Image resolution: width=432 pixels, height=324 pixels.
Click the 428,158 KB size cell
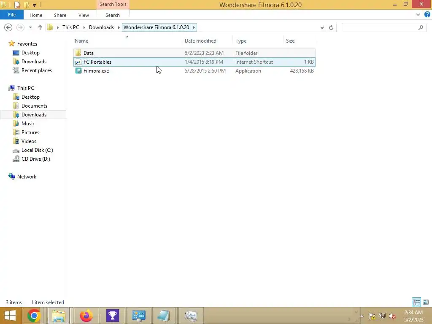(302, 71)
